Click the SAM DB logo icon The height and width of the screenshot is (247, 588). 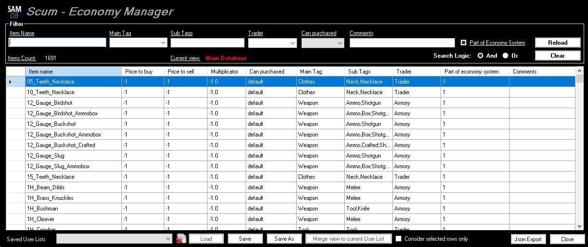[14, 12]
